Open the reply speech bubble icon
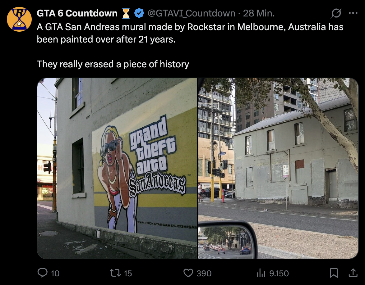The height and width of the screenshot is (285, 365). (x=42, y=273)
